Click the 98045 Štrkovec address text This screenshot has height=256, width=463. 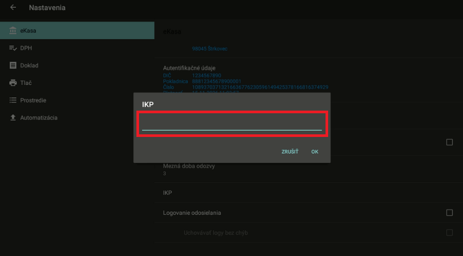point(210,49)
